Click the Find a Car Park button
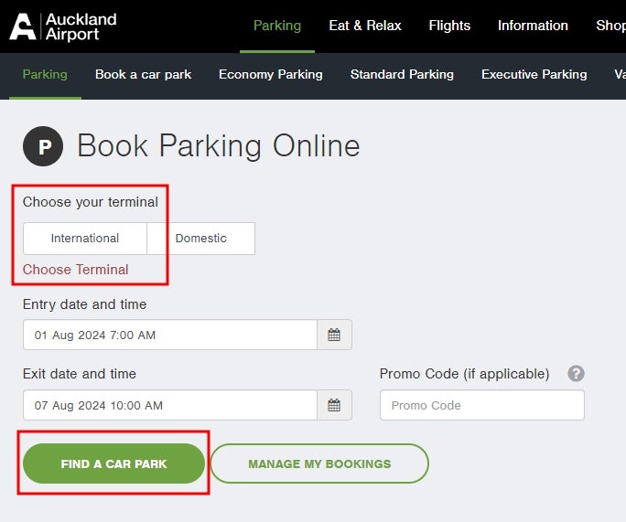 113,463
